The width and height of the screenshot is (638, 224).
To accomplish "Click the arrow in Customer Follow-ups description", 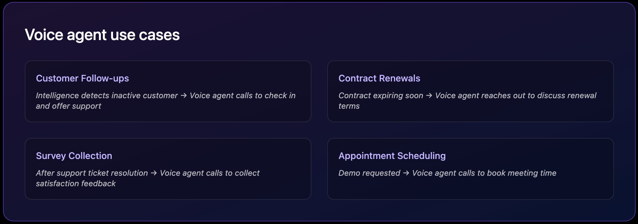I will [184, 96].
